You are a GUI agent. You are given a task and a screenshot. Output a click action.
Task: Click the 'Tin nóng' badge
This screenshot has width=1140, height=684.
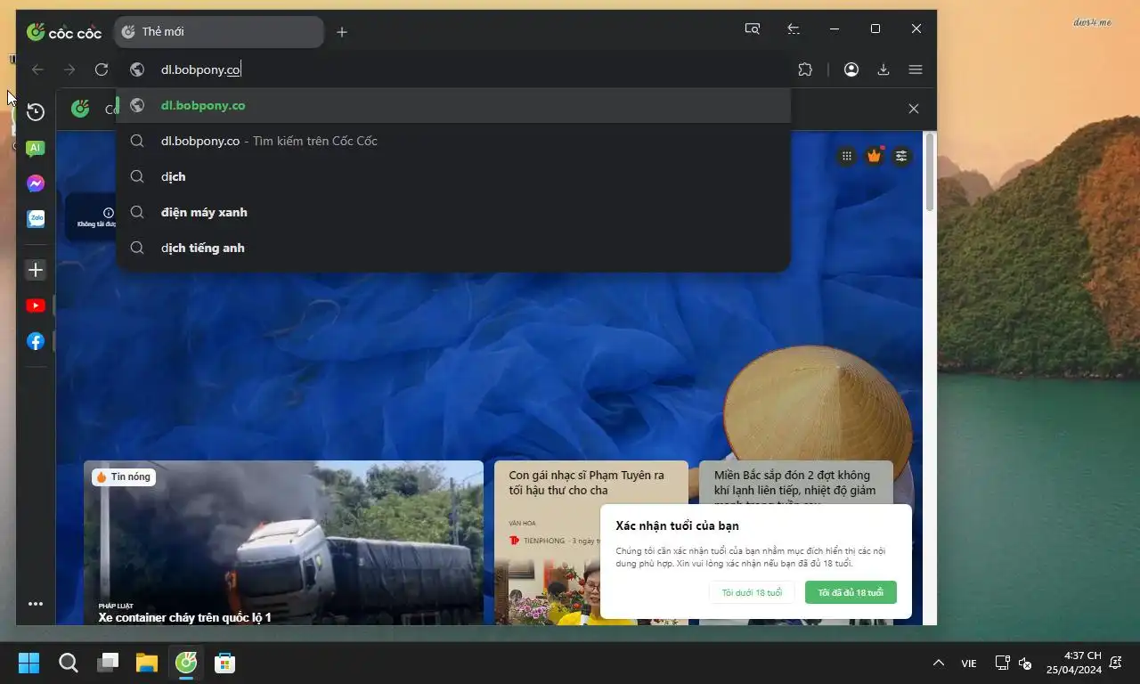[124, 477]
